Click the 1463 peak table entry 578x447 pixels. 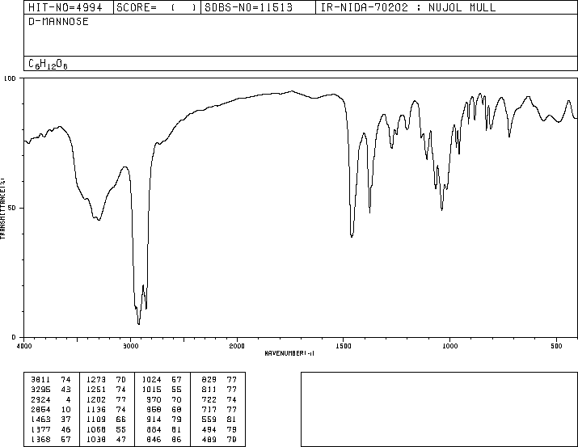tap(40, 420)
